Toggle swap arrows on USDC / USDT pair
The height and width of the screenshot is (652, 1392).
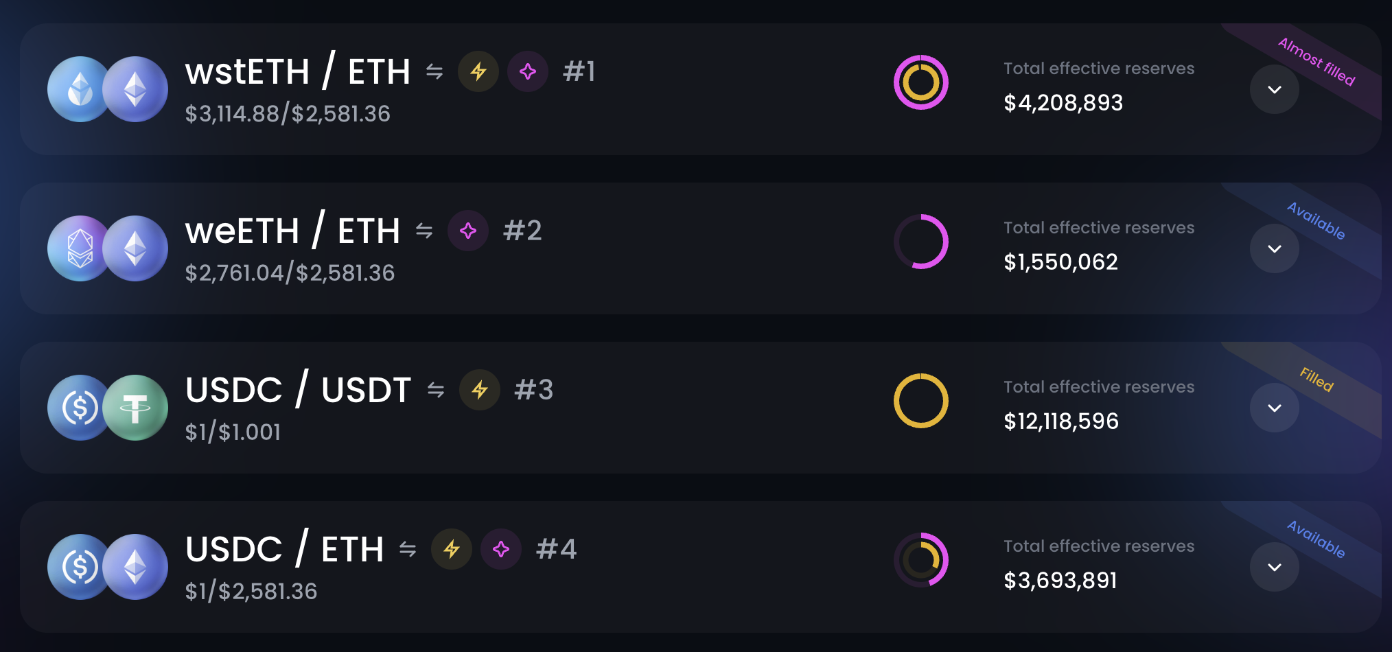click(436, 390)
